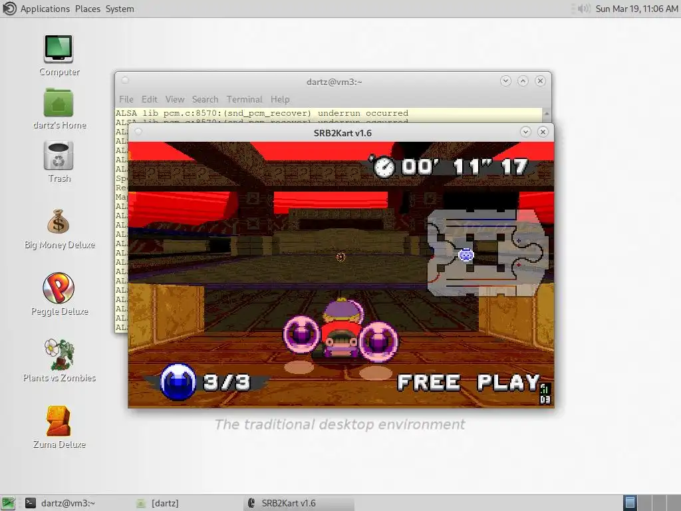This screenshot has width=681, height=511.
Task: Open dartz's Home folder icon
Action: tap(59, 102)
